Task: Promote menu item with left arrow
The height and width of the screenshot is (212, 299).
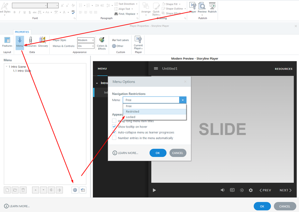Action: tap(51, 190)
